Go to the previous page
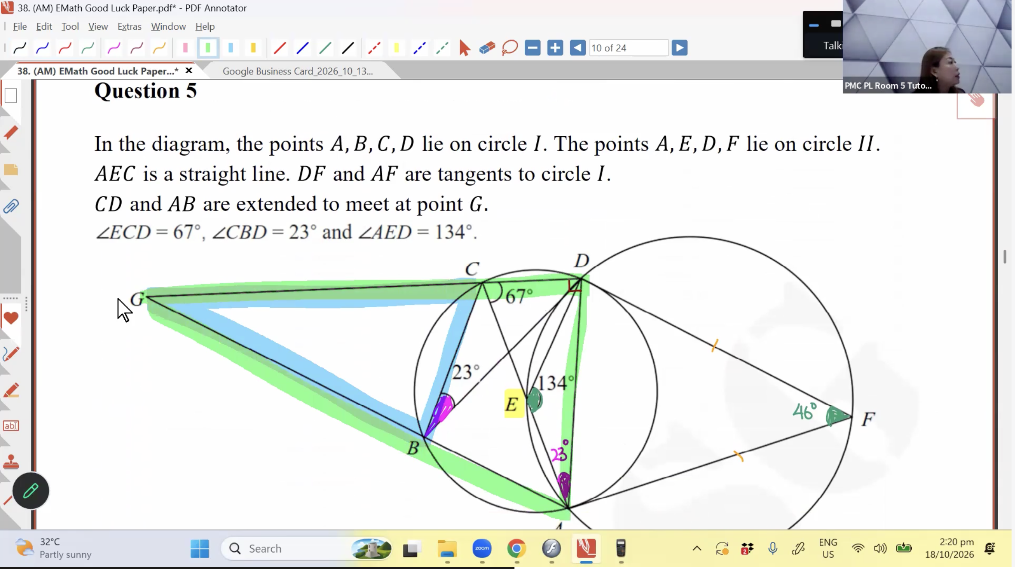This screenshot has width=1015, height=569. (x=578, y=48)
